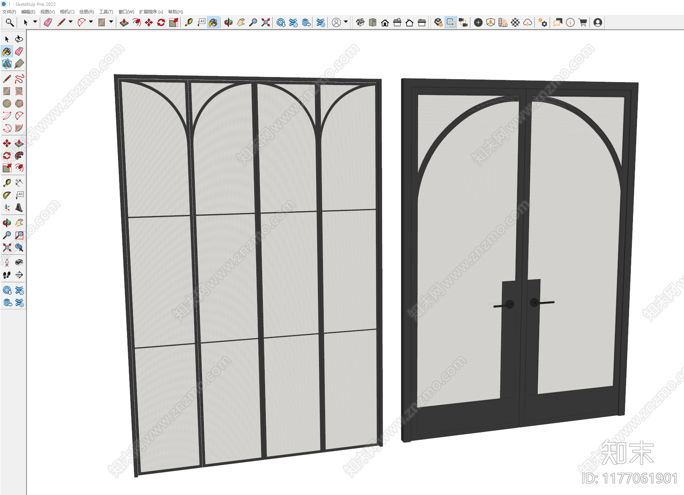The image size is (684, 495).
Task: Select the Section Plane tool
Action: [19, 275]
